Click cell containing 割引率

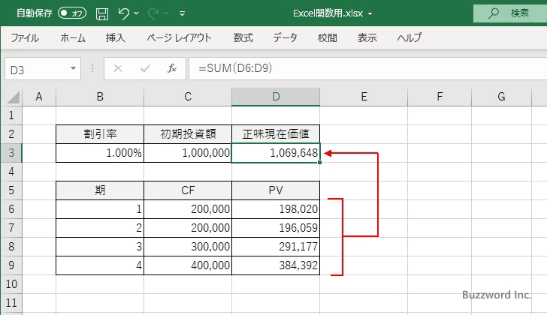(100, 134)
